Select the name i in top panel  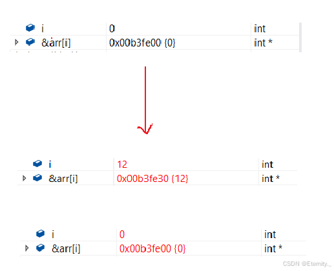click(x=43, y=28)
